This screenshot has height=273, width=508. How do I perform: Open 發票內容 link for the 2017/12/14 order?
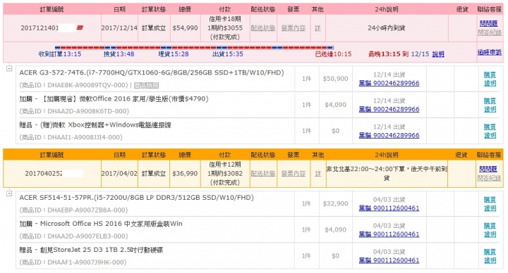coord(294,28)
